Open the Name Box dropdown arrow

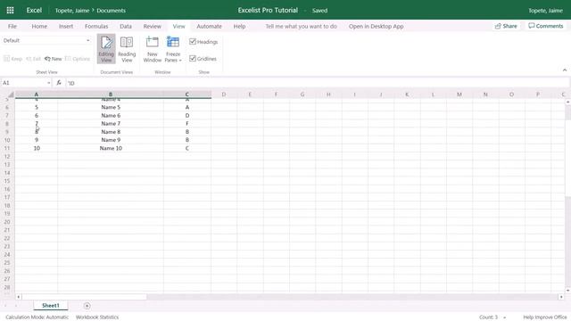tap(48, 83)
